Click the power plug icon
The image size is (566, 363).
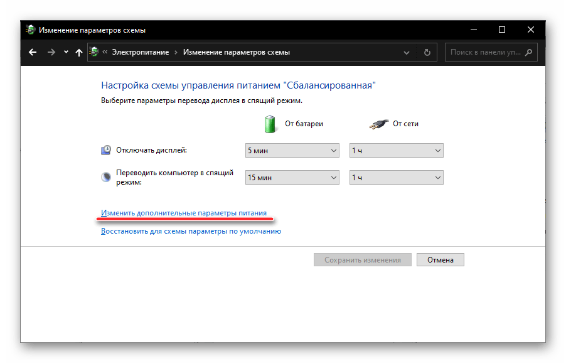tap(378, 124)
